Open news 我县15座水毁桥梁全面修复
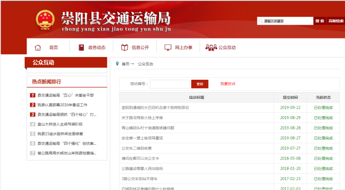Screen dimensions: 345x190 (x=60, y=134)
